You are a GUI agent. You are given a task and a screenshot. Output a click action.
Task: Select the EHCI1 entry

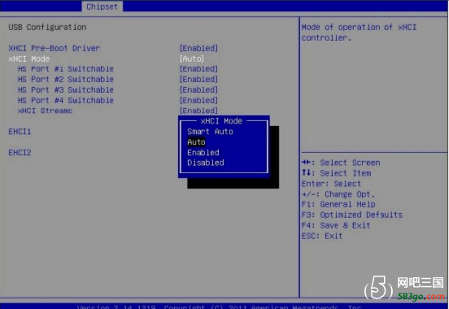click(20, 132)
